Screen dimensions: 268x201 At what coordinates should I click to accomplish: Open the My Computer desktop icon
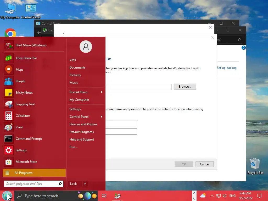[10, 11]
